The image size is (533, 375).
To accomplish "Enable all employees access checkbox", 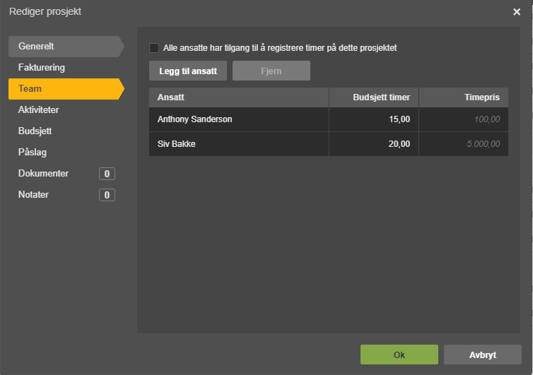I will click(154, 48).
